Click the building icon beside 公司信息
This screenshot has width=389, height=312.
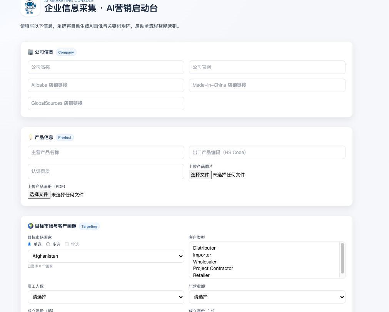[x=30, y=52]
